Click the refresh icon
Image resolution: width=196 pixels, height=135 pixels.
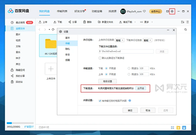(53, 29)
